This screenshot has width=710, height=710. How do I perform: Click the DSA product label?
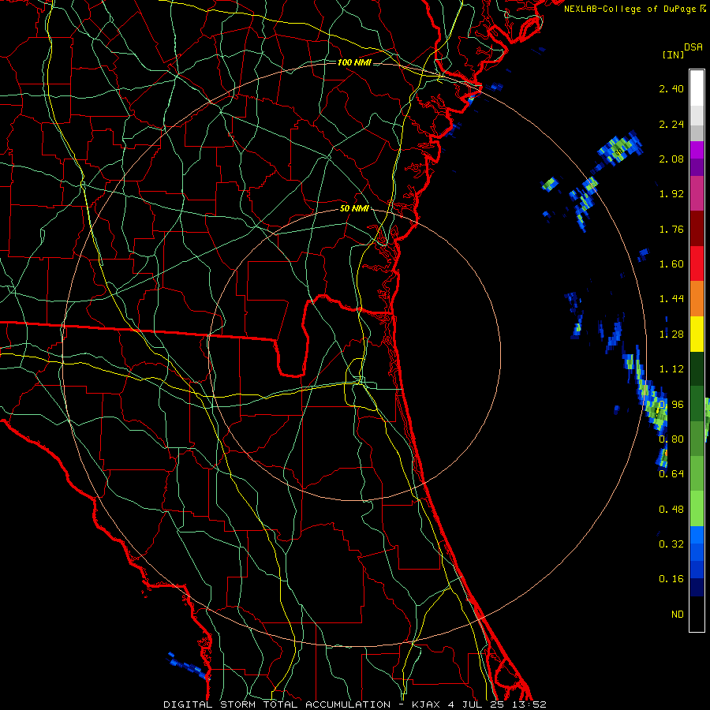tap(693, 47)
